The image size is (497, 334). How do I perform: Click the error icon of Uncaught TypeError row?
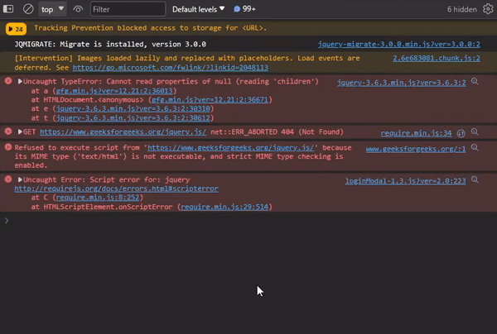(x=8, y=81)
